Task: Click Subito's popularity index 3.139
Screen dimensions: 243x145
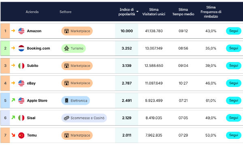Action: click(127, 66)
